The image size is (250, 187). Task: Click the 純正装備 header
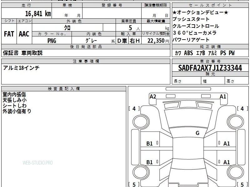click(210, 46)
